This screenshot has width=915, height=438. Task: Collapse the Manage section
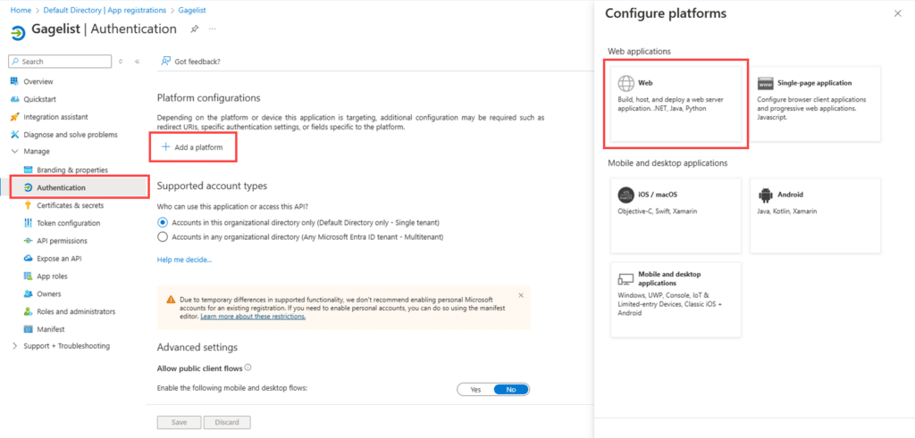(14, 152)
